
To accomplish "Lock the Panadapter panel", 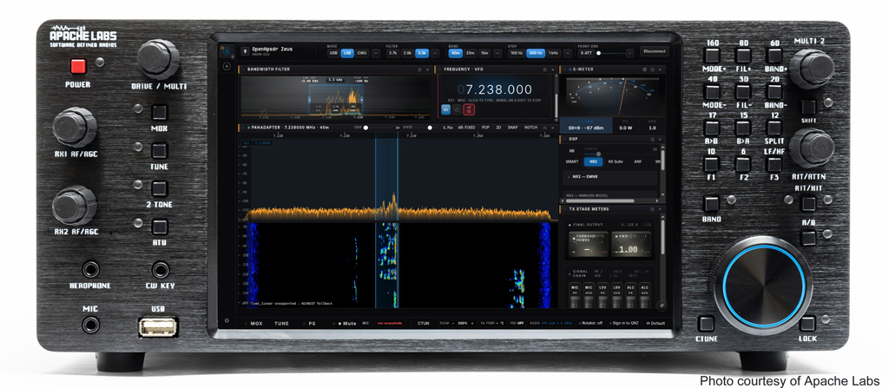I will (544, 128).
